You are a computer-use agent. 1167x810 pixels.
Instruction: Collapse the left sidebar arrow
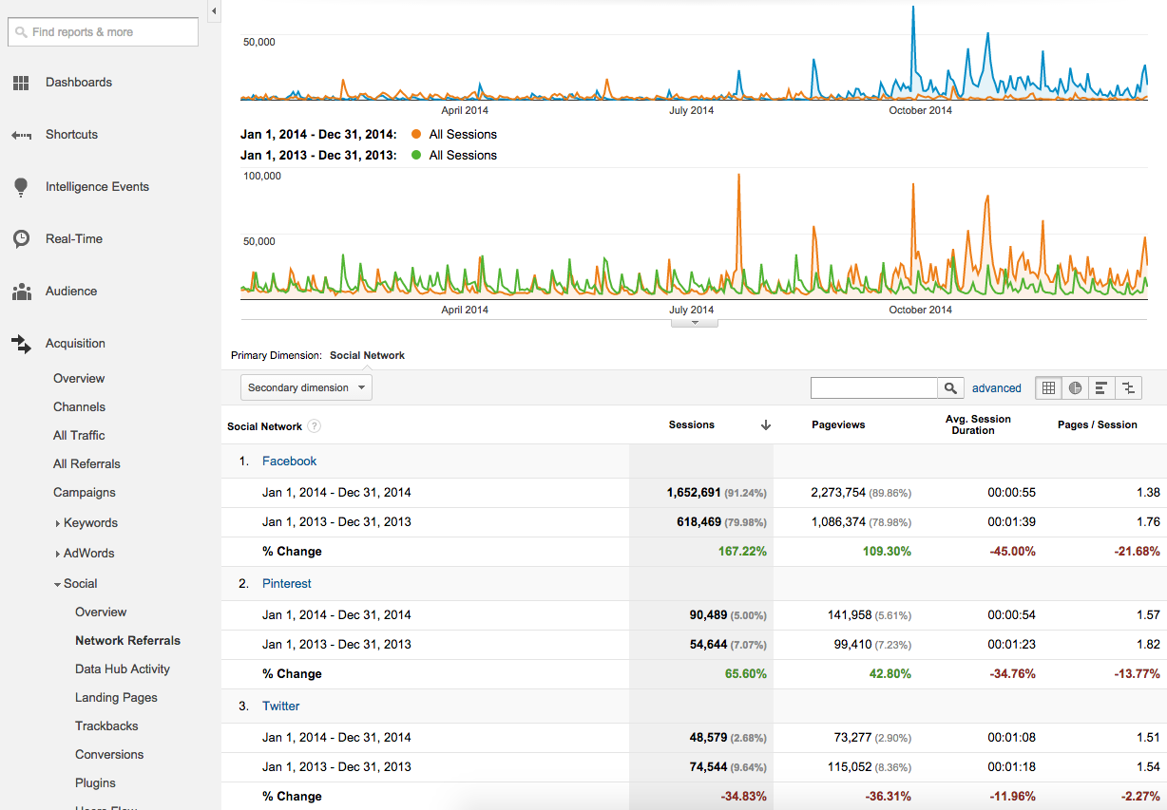click(x=214, y=11)
